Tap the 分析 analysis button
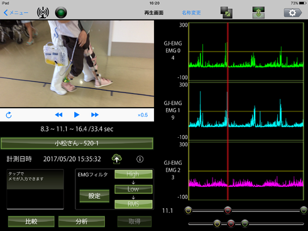Screen dimensions: 308x231 coord(82,222)
